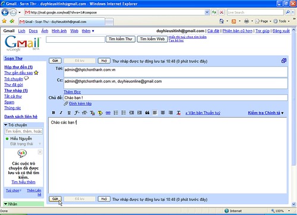Click the chat search box
This screenshot has width=297, height=215.
tap(24, 131)
